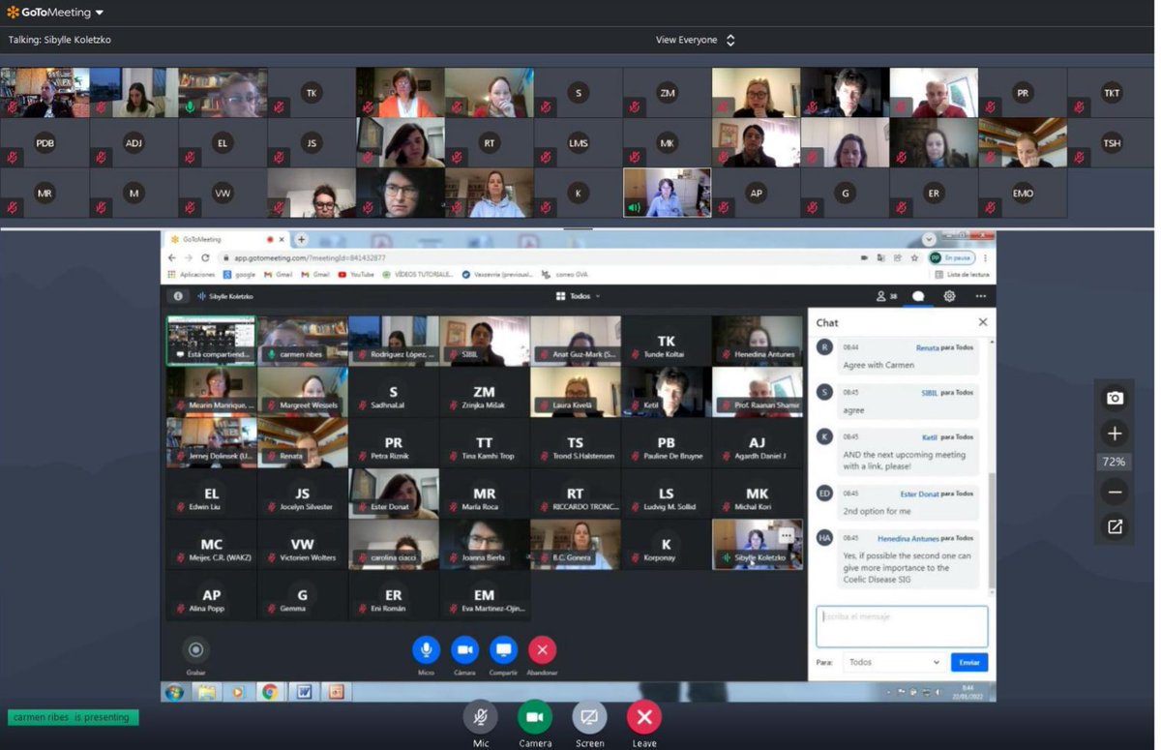Open a new tab in shared Chrome window

point(301,239)
